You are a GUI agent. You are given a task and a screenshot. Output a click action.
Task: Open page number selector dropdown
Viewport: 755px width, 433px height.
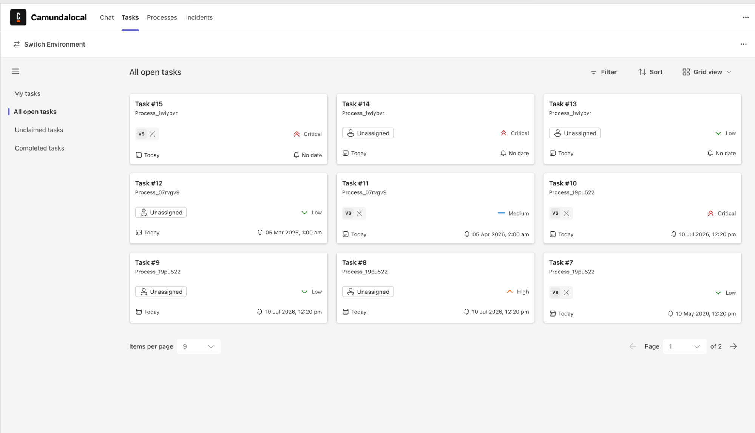[x=684, y=346]
